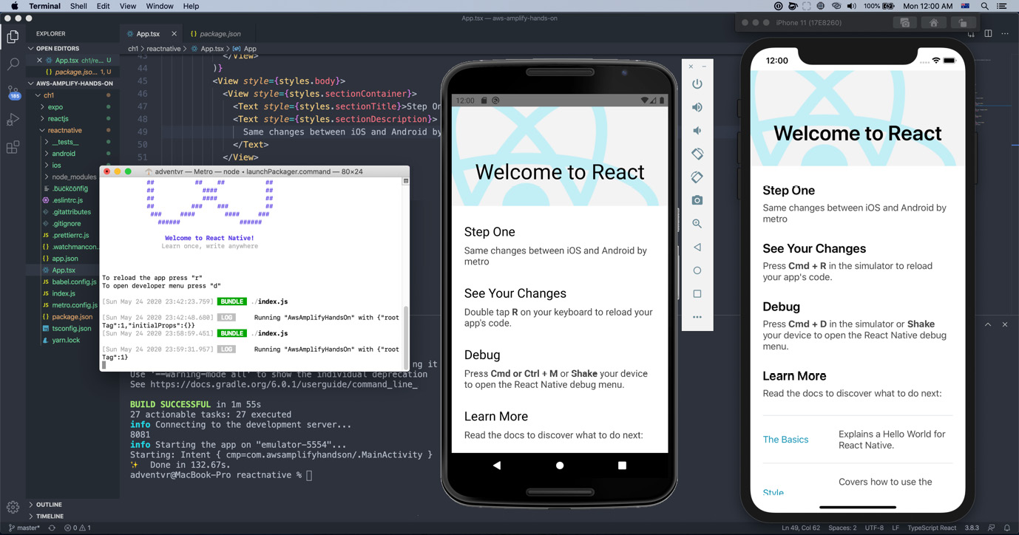Screen dimensions: 1019x535
Task: Click the sync changes icon in status bar
Action: [52, 528]
